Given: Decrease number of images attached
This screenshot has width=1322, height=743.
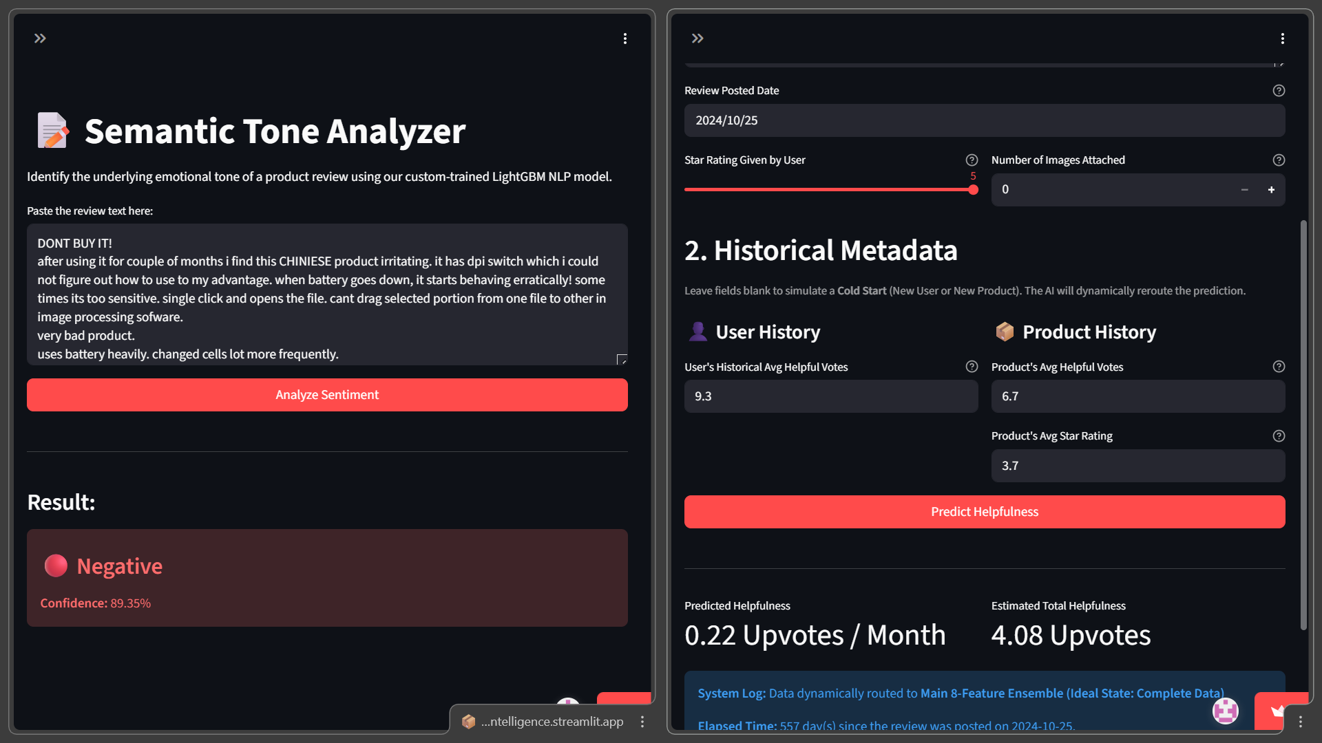Looking at the screenshot, I should [x=1245, y=190].
